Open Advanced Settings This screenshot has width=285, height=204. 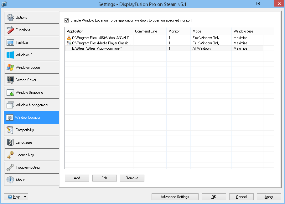tap(175, 197)
